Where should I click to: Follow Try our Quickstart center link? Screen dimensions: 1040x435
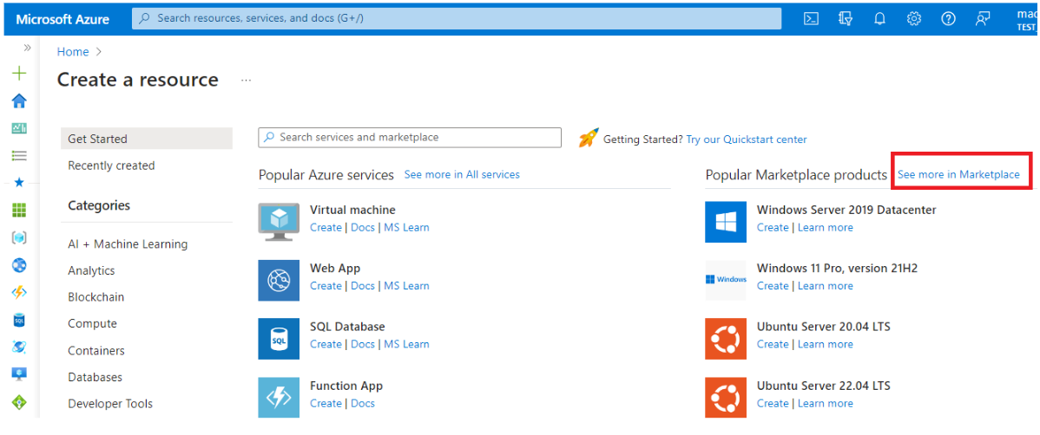pos(747,139)
